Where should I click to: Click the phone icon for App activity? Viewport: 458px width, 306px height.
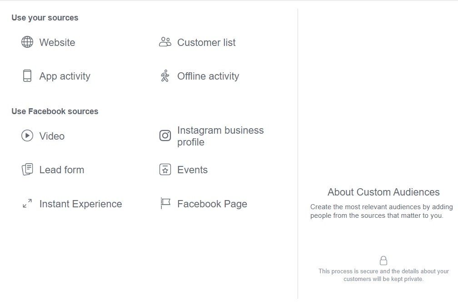[x=27, y=75]
